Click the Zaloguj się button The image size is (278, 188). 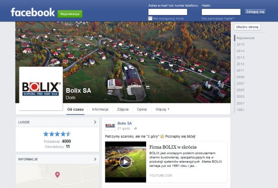point(255,12)
